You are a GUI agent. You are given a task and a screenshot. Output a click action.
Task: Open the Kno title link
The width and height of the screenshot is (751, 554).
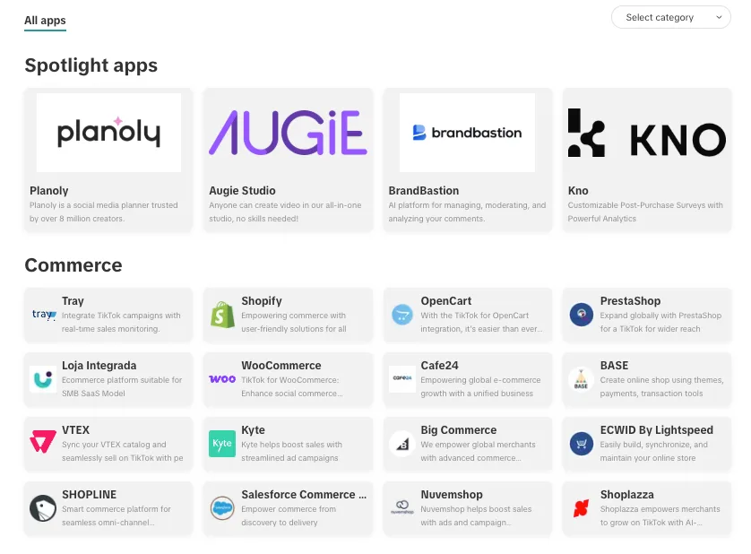(578, 191)
